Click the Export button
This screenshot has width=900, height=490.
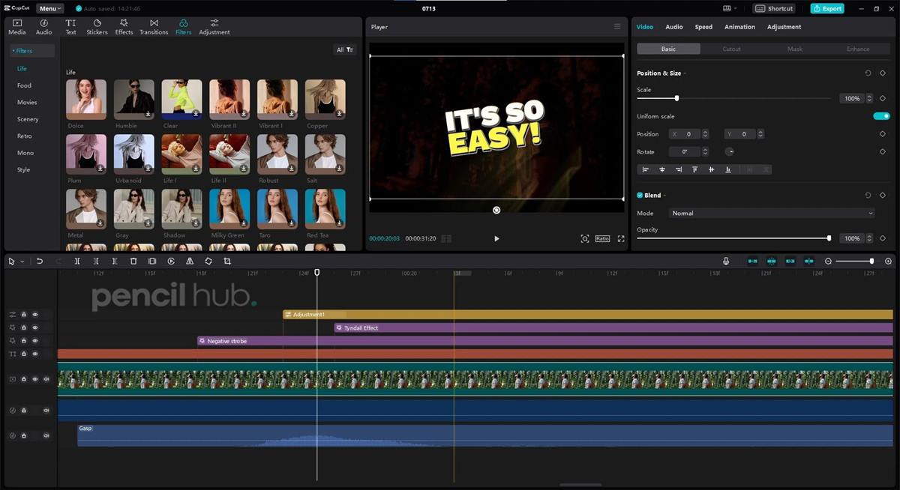tap(827, 8)
